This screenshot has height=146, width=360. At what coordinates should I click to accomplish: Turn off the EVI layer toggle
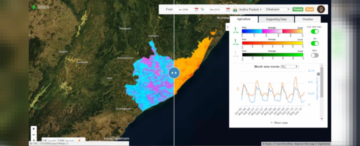click(315, 43)
